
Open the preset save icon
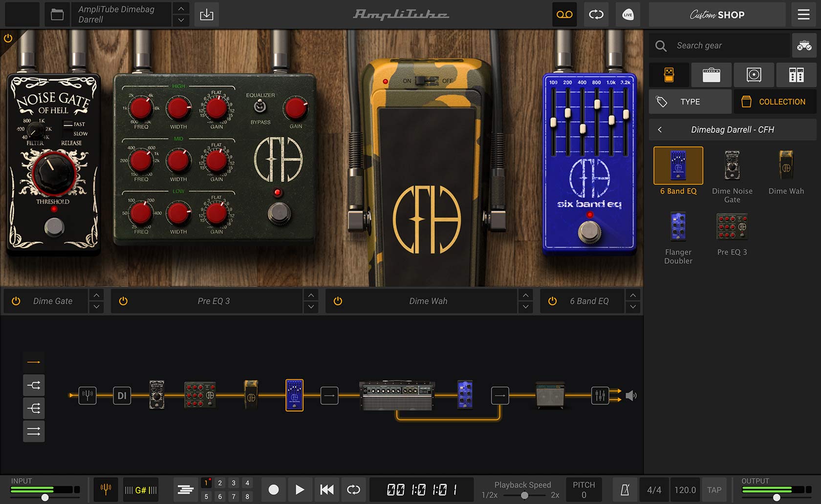pos(206,14)
